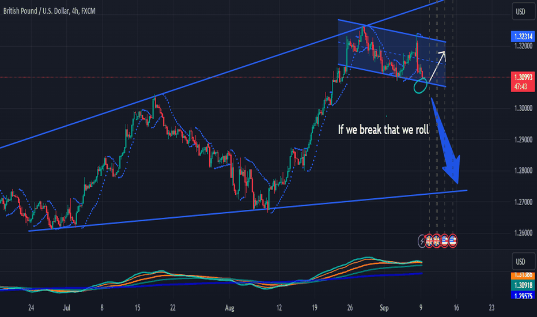This screenshot has width=537, height=317.
Task: Open the US flag event next to the UK flags
Action: click(x=445, y=241)
